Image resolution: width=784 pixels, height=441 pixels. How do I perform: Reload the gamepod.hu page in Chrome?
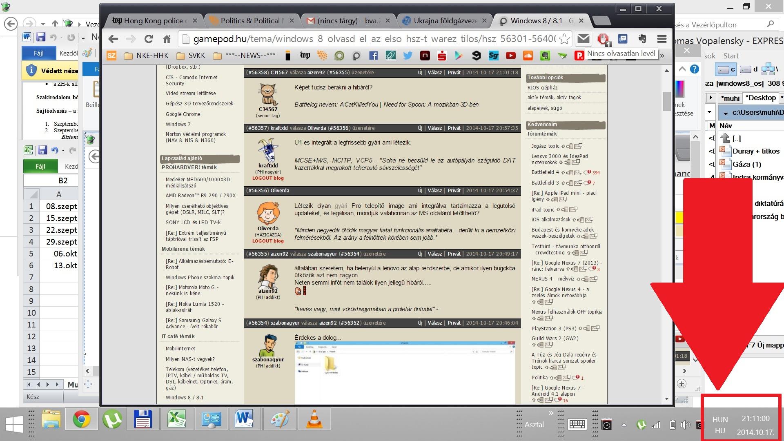[149, 39]
